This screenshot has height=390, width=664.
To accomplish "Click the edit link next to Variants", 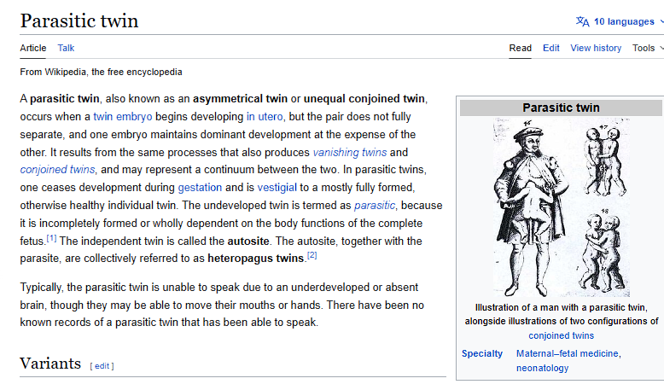I will (102, 366).
